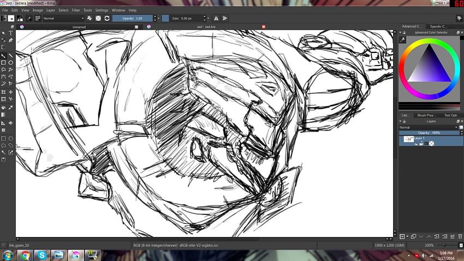Select the Ellipse tool
Screen dimensions: 464x261
(x=11, y=63)
